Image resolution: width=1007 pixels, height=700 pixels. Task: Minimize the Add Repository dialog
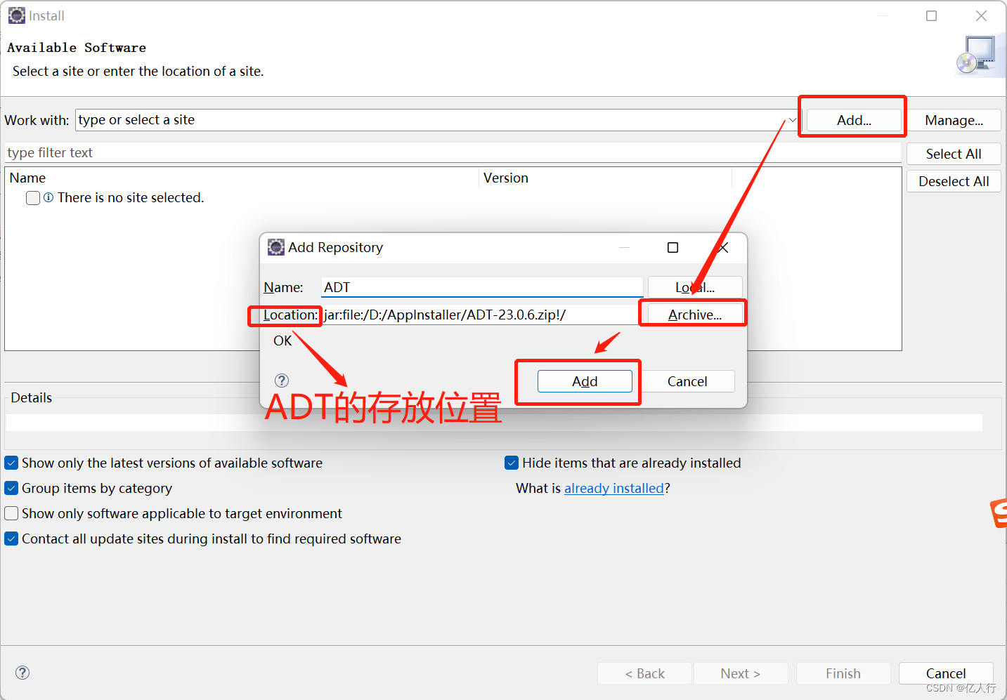tap(624, 247)
